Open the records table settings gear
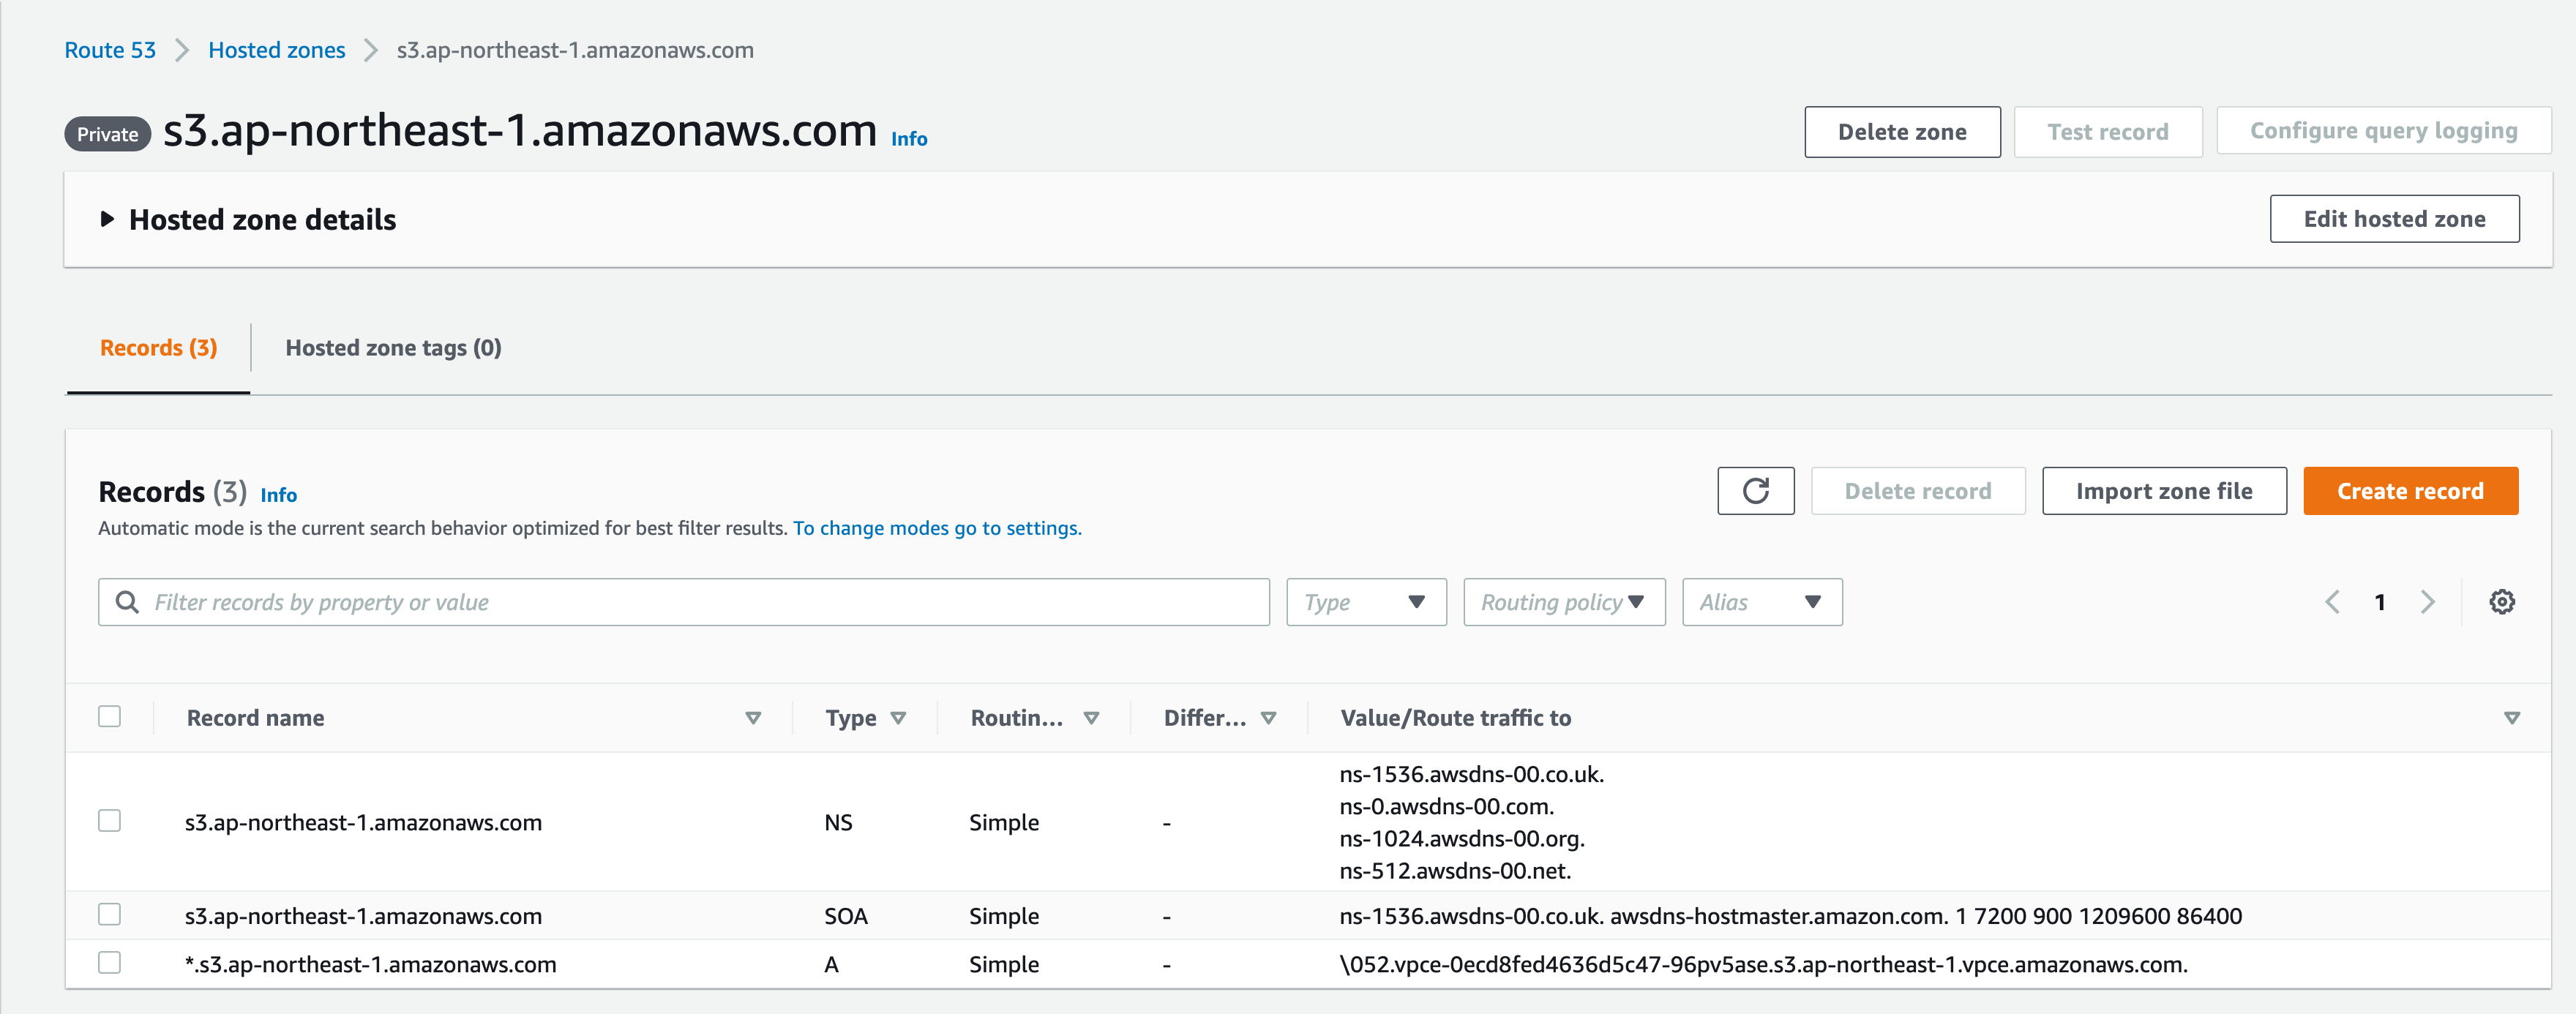The image size is (2576, 1014). pyautogui.click(x=2501, y=602)
